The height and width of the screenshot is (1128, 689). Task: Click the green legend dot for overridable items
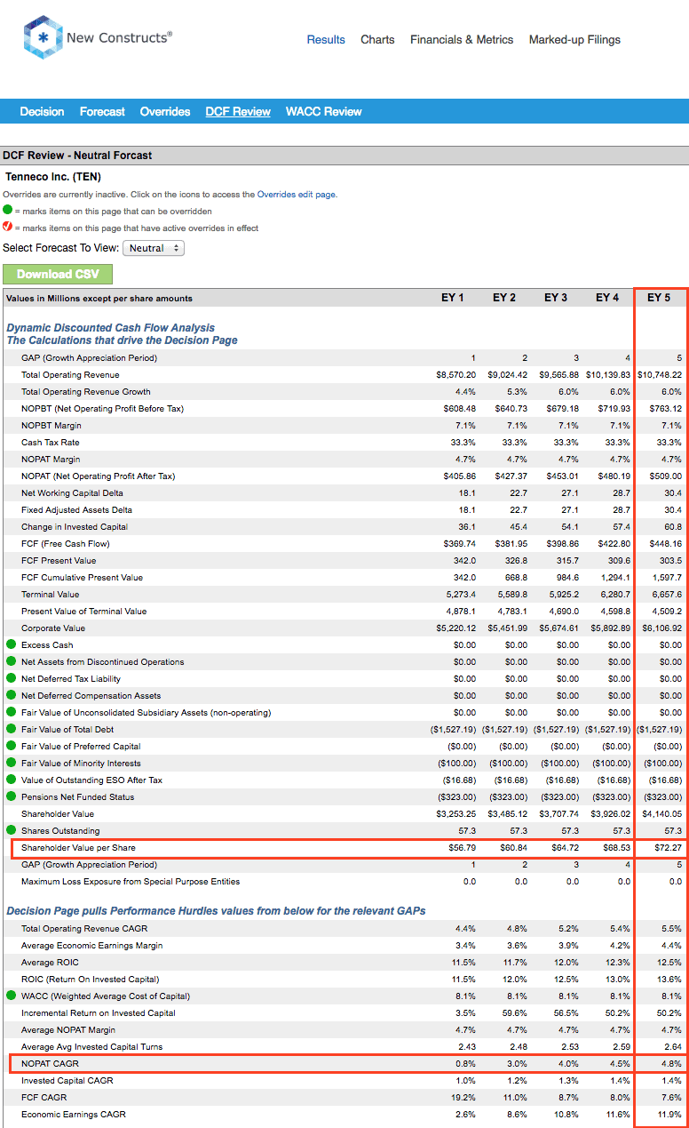click(x=8, y=211)
